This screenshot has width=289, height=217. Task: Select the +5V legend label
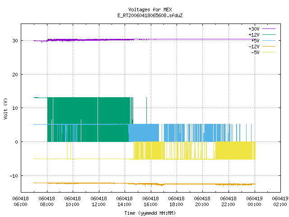click(x=255, y=41)
